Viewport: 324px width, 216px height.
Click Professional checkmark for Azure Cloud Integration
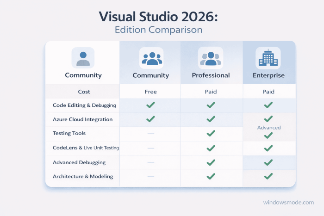(x=211, y=119)
